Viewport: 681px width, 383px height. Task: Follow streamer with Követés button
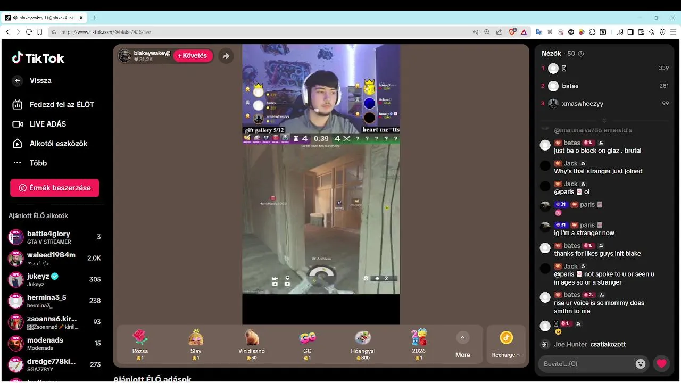tap(193, 56)
